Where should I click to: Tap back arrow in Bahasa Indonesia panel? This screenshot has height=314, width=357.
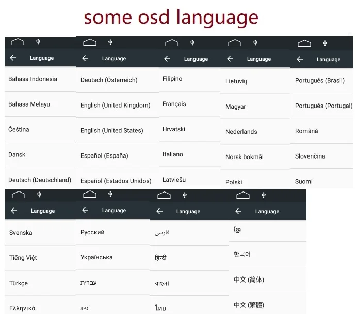pos(13,58)
